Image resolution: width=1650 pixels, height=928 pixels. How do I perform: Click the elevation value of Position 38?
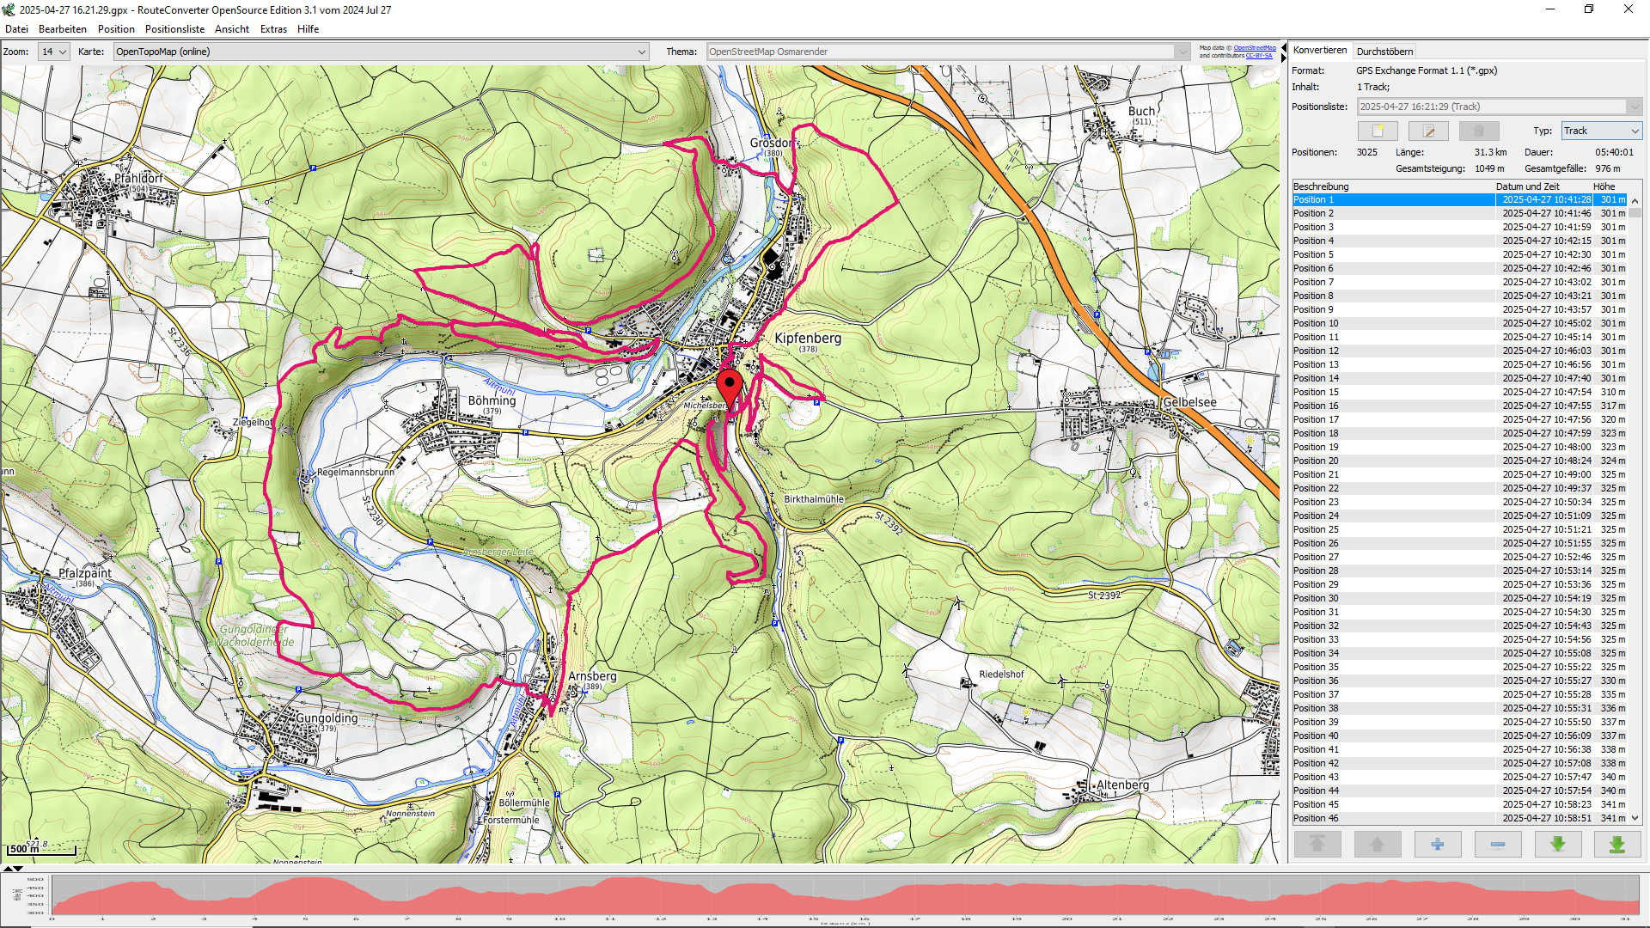click(x=1612, y=708)
